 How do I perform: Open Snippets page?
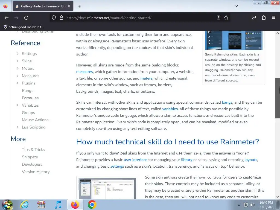[x=30, y=157]
